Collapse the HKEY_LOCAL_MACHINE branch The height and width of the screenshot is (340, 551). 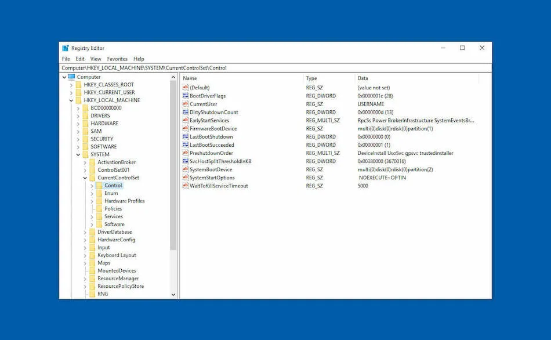coord(72,100)
